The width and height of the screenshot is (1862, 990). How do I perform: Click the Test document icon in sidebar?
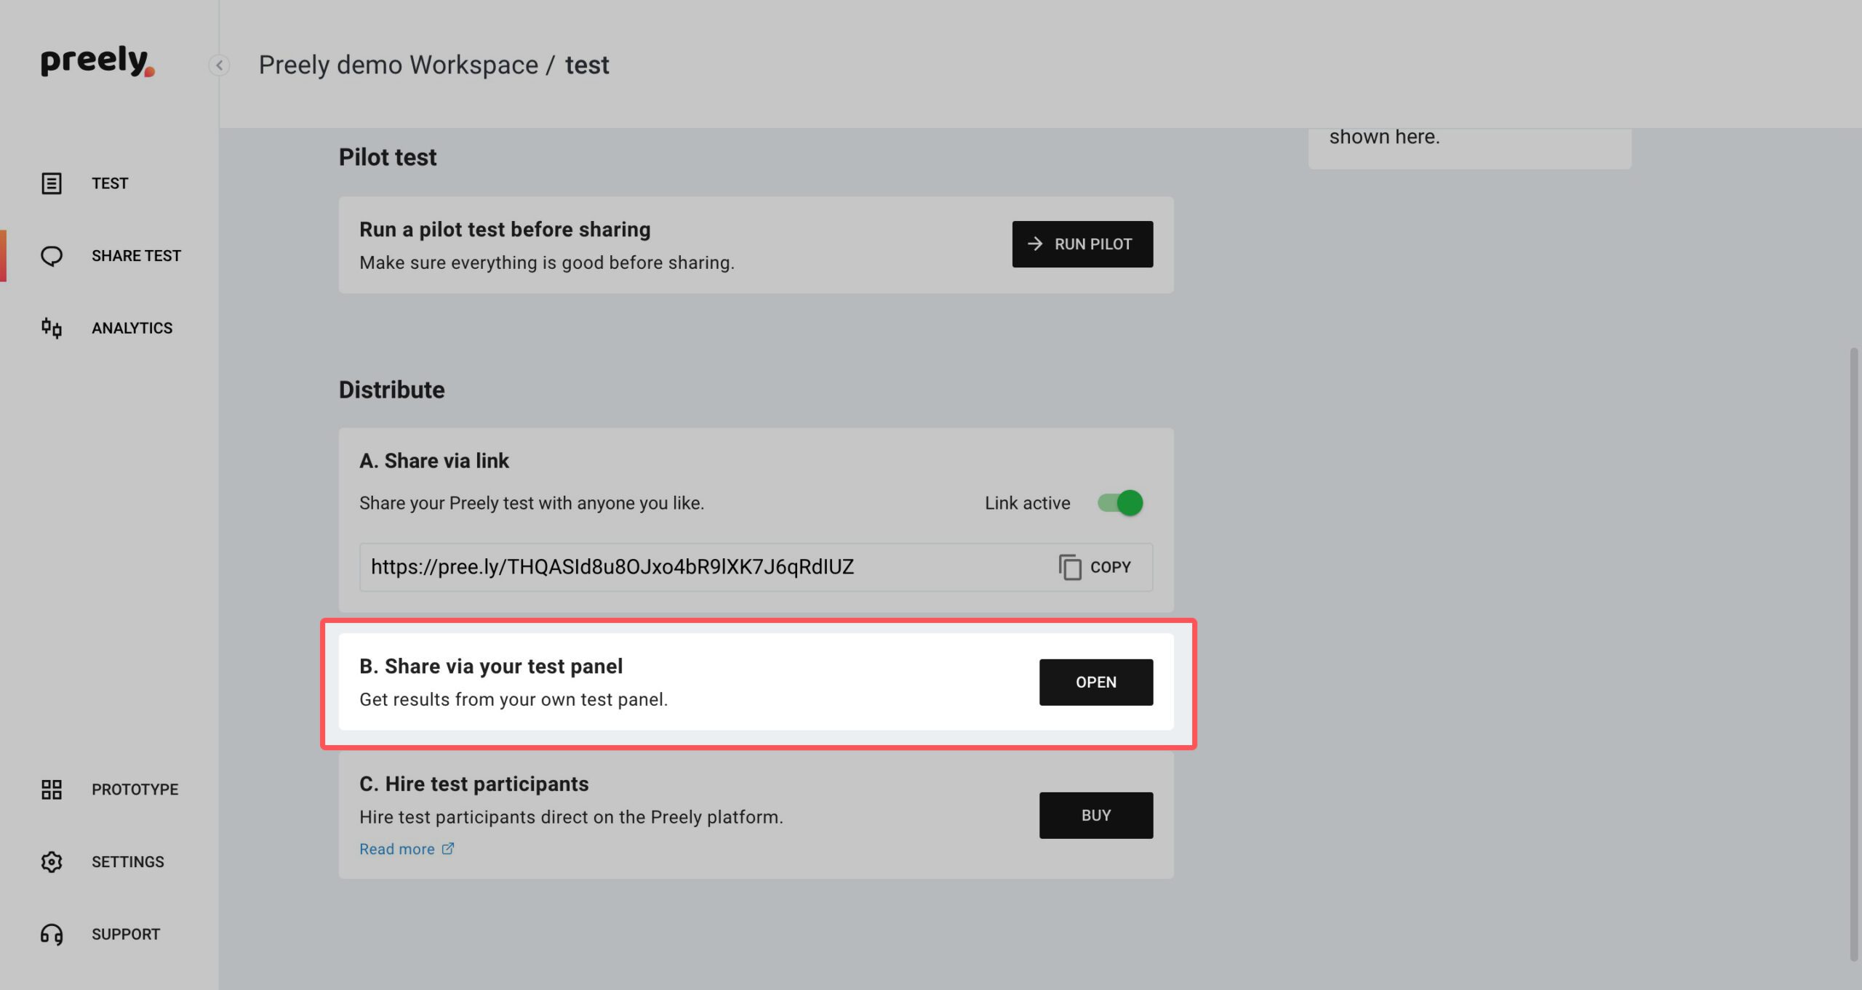tap(51, 183)
